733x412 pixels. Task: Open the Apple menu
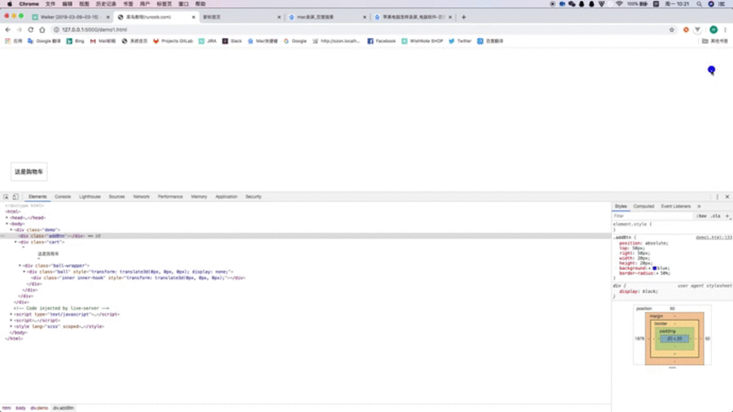9,4
